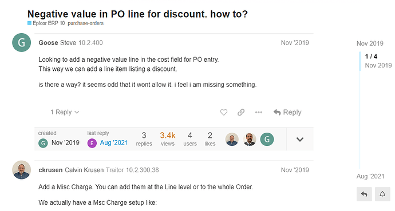Image resolution: width=395 pixels, height=211 pixels.
Task: Jump to last reply Aug '2021 link
Action: click(114, 142)
